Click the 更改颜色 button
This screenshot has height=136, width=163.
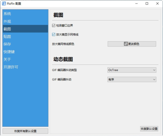132,44
